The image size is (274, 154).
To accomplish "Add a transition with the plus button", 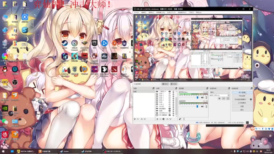I will [x=219, y=99].
